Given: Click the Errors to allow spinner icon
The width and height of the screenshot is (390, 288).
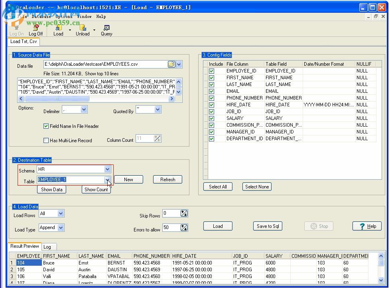Looking at the screenshot, I should tap(184, 228).
